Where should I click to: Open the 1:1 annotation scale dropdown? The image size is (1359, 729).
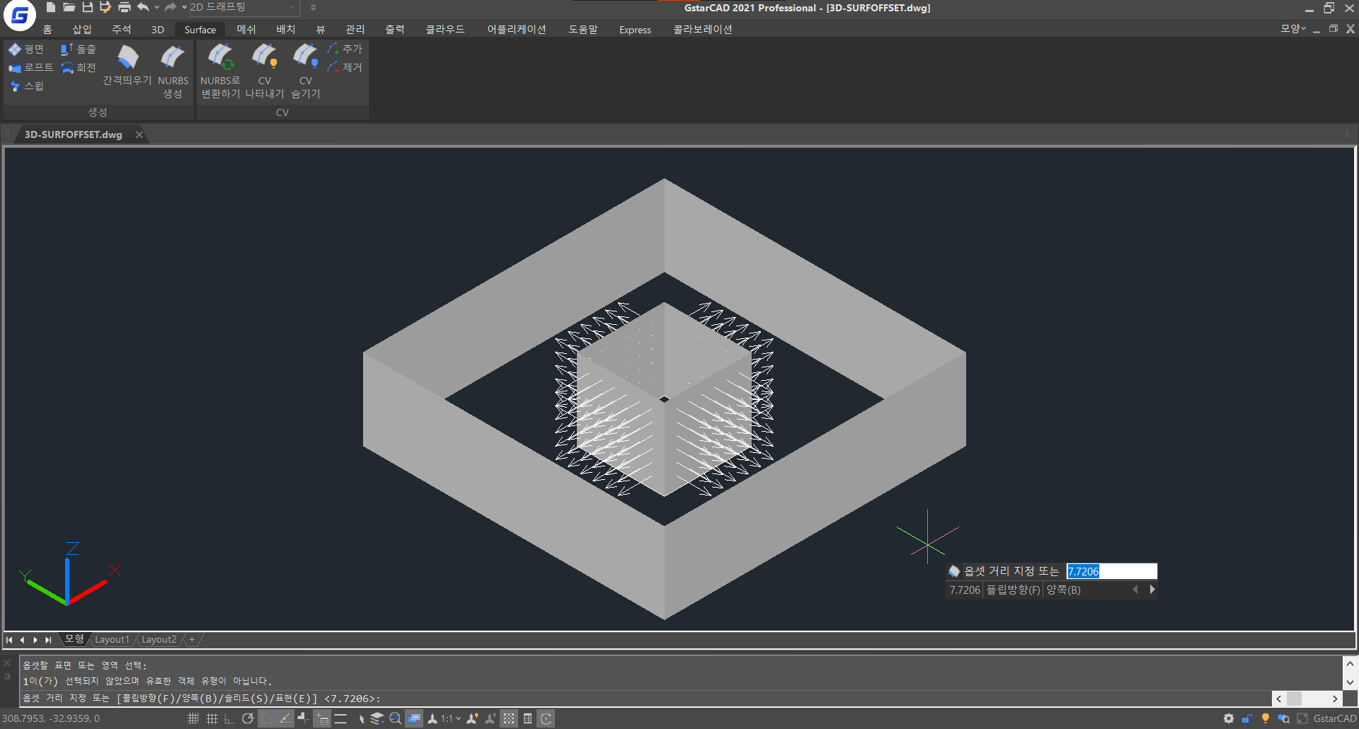(451, 718)
